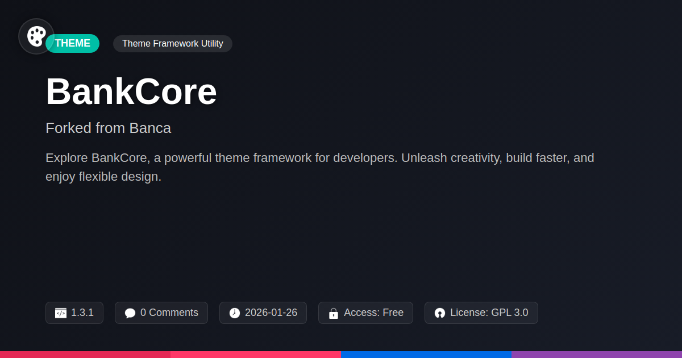Click the paint palette theme icon
The width and height of the screenshot is (682, 358).
point(36,36)
